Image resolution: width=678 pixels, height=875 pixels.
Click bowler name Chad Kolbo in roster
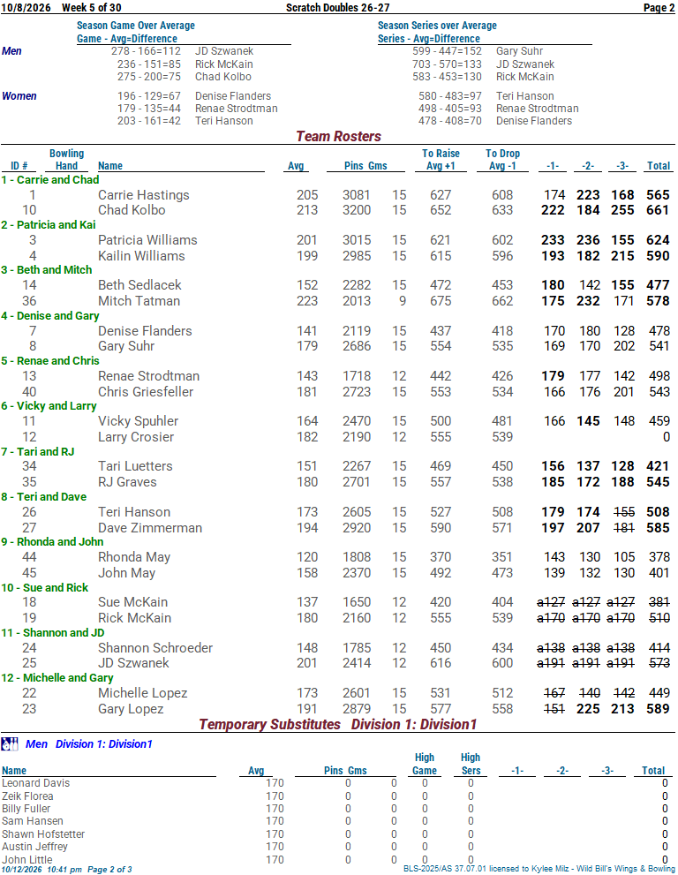pyautogui.click(x=132, y=210)
